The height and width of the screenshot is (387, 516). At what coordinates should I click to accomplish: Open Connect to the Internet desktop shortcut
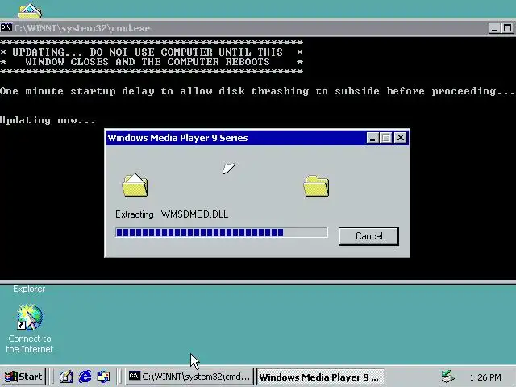30,329
